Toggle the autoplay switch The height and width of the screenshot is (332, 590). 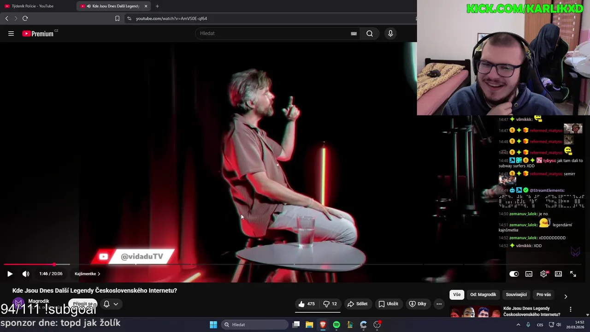pos(514,273)
